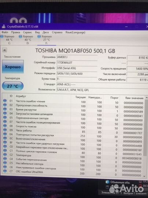Viewport: 148px width, 198px height.
Task: Select the CRC-ошибки UltraDMA row text
Action: tap(29, 172)
